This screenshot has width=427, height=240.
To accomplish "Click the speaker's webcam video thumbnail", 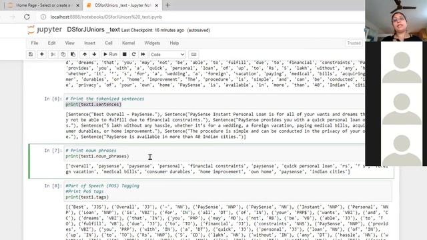I will (396, 21).
